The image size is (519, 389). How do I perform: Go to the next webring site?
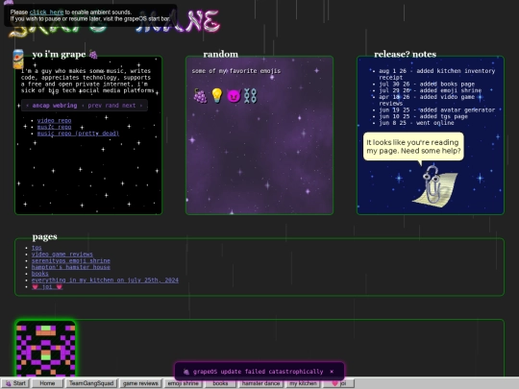click(x=129, y=106)
